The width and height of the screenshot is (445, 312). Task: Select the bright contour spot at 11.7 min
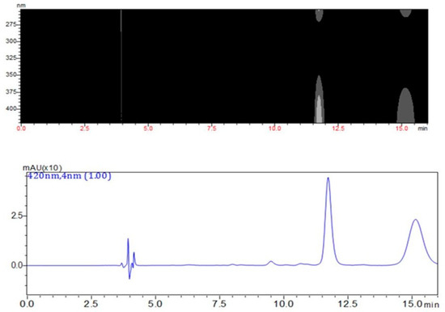pos(319,109)
